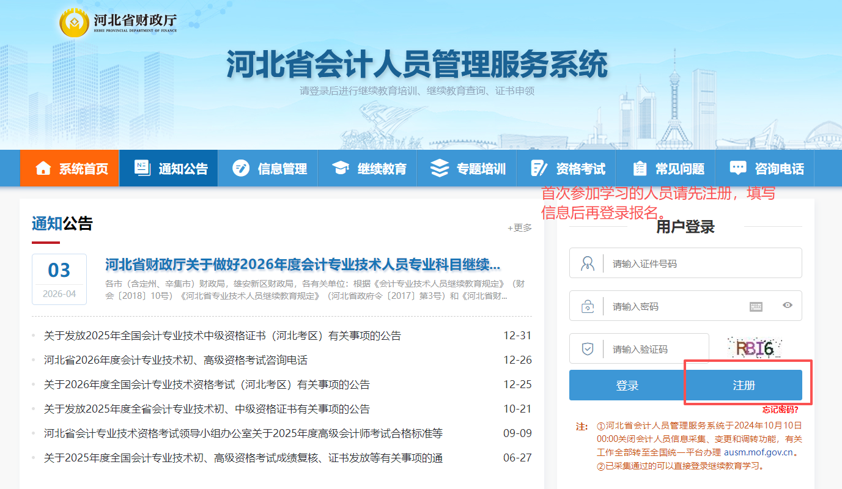Click the pen icon on 资格考试 tab
The image size is (842, 489).
click(538, 167)
